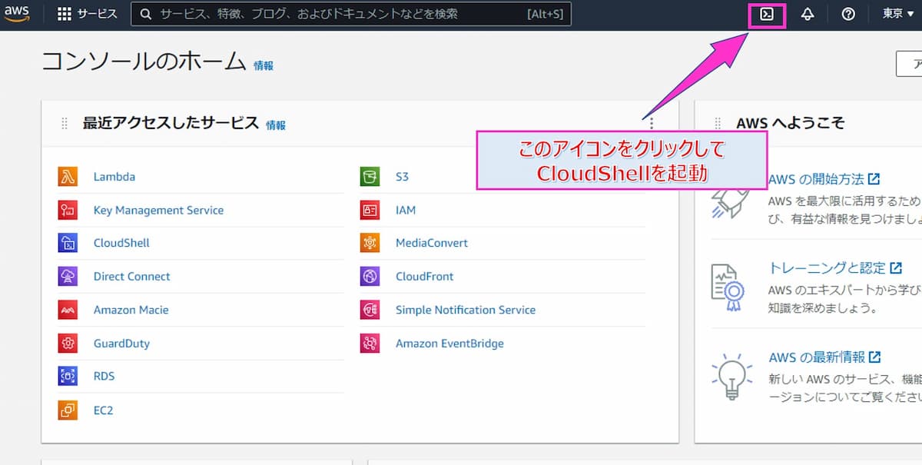This screenshot has height=465, width=922.
Task: Expand the 東京 region dropdown
Action: click(897, 14)
